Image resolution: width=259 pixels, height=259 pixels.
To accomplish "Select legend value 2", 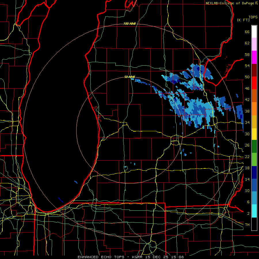I will tap(248, 214).
